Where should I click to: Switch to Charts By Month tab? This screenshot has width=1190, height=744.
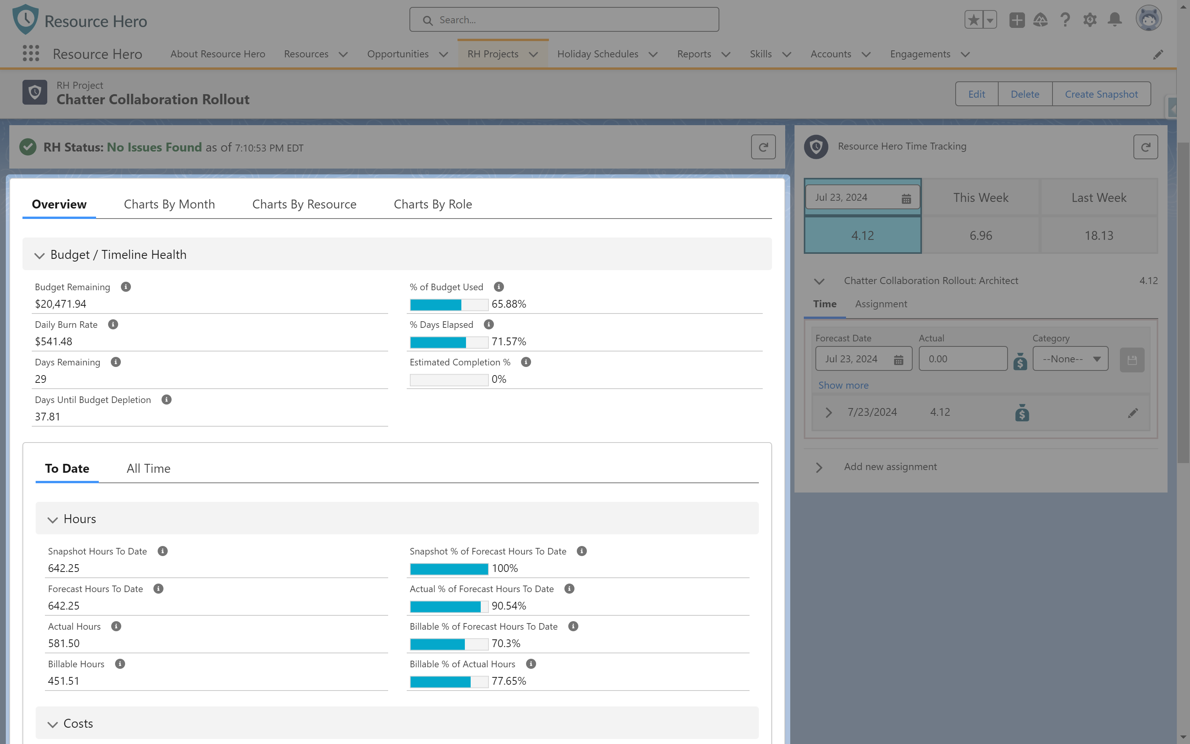point(169,204)
